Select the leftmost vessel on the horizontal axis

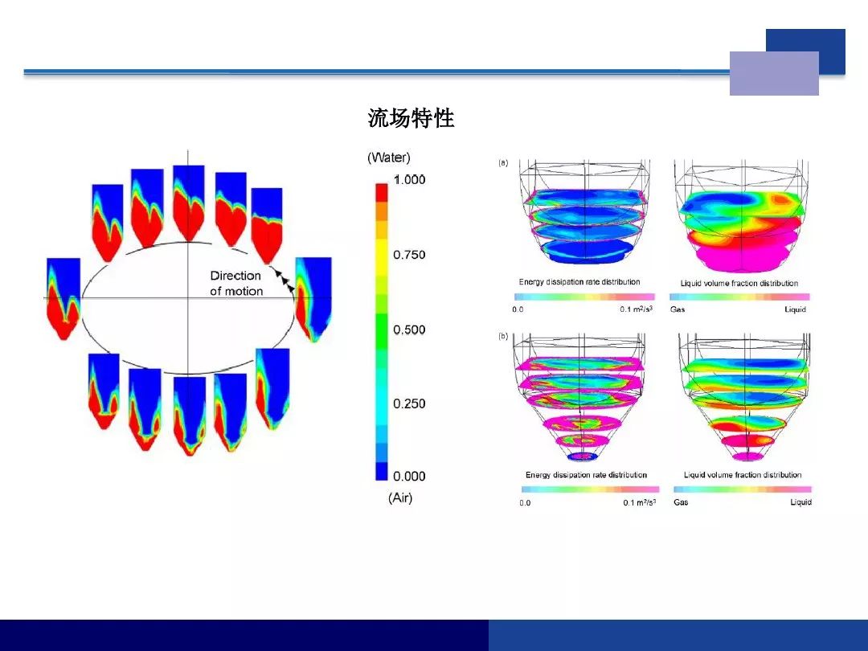point(63,299)
